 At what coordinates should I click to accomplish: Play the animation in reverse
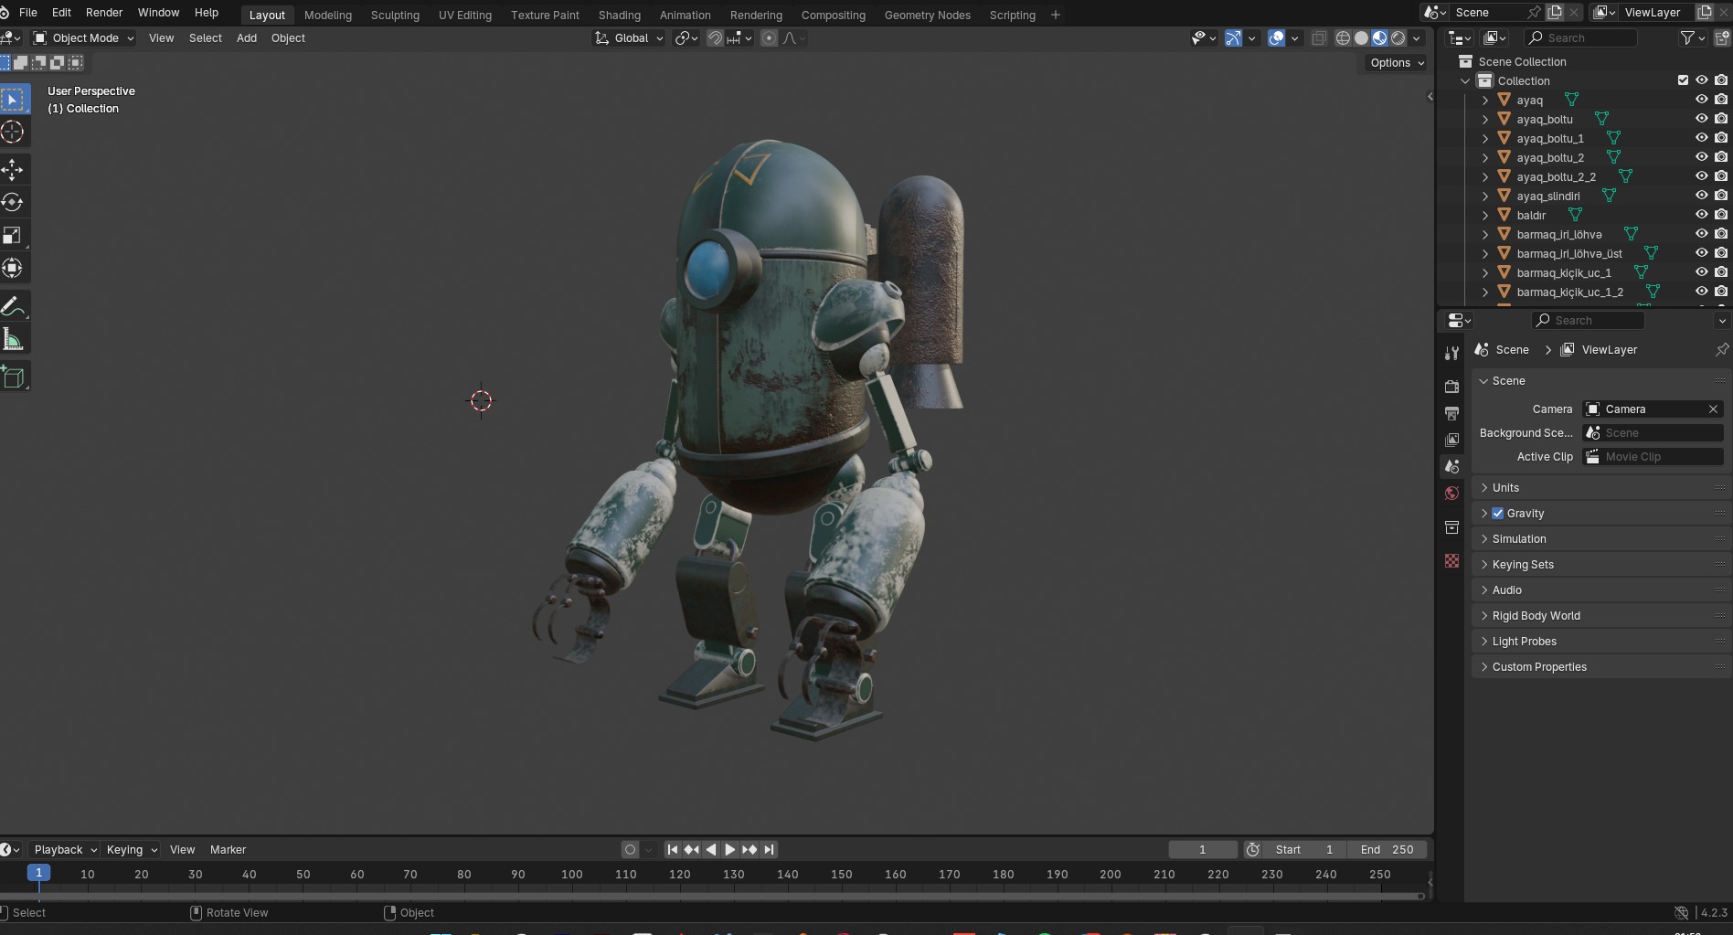coord(710,849)
